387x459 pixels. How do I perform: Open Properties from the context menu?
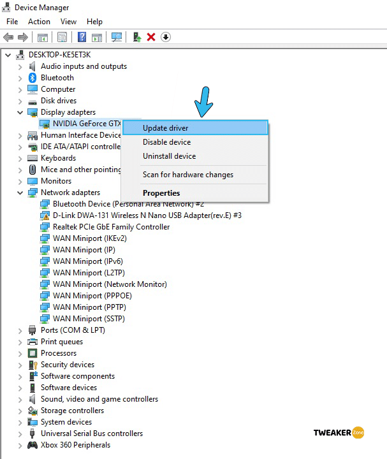tap(195, 193)
